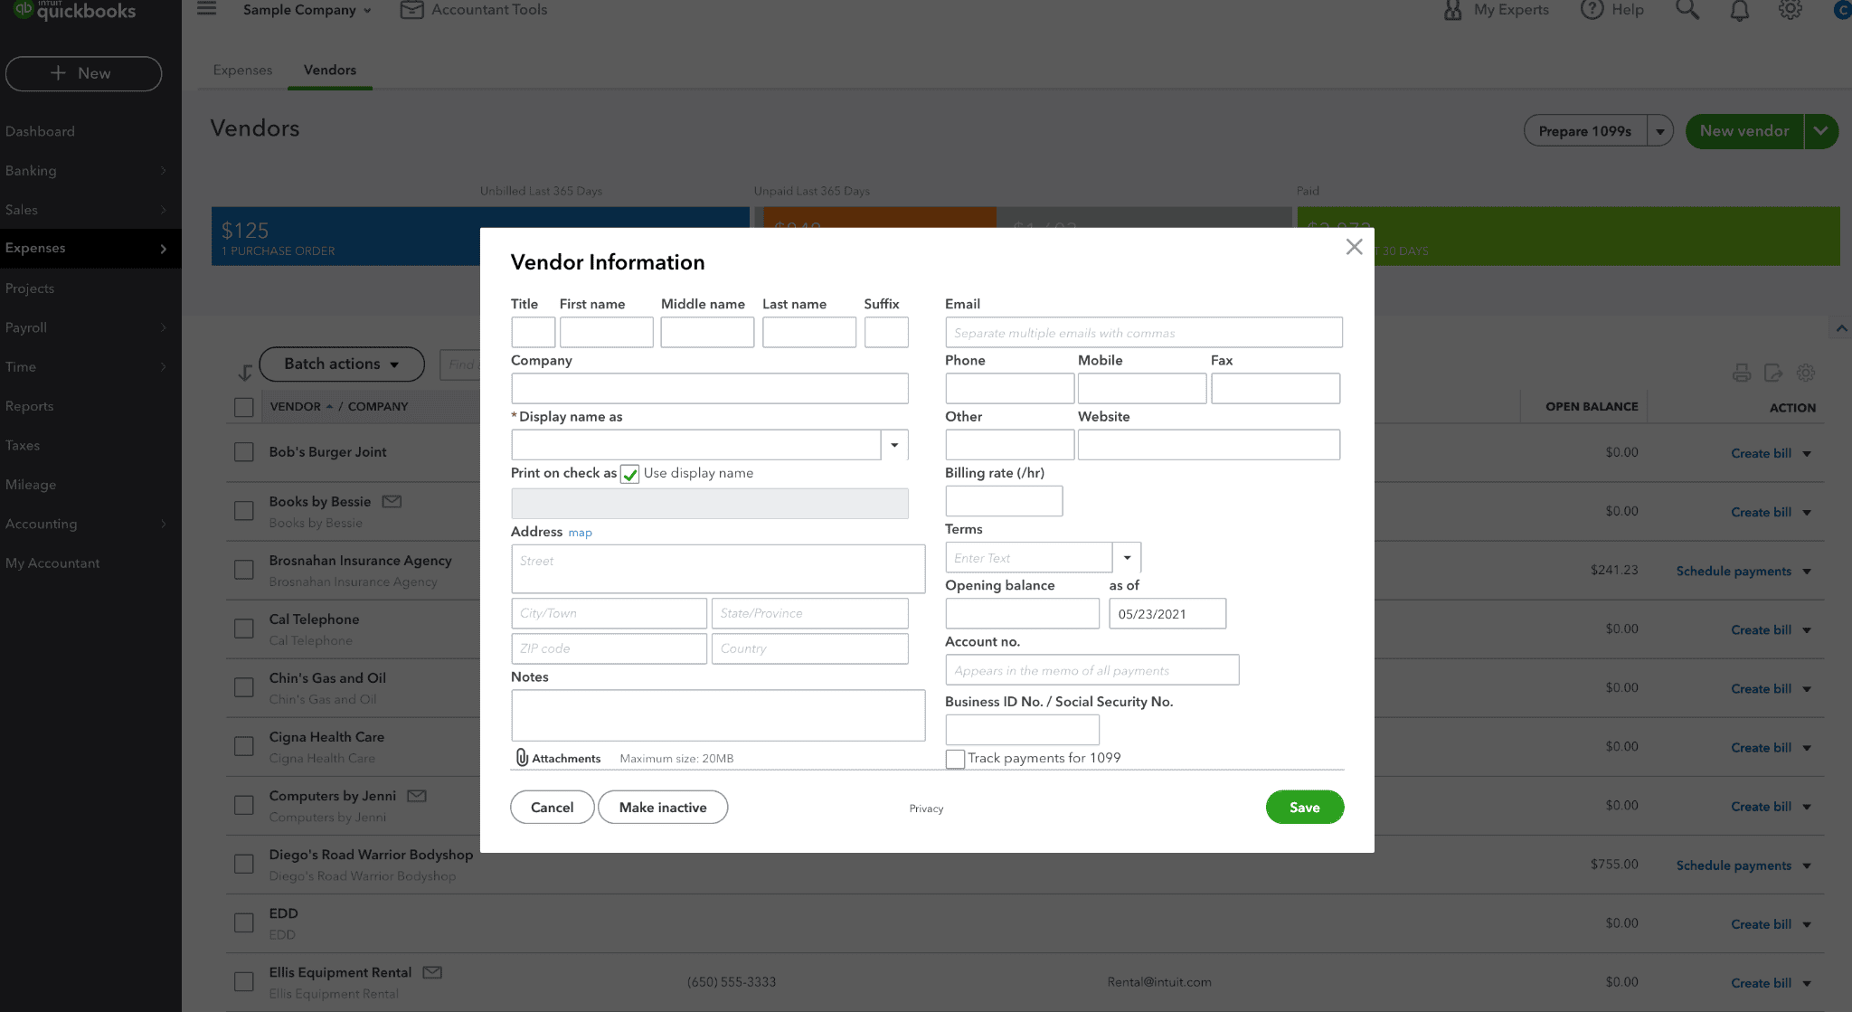Click the print icon above vendor table
This screenshot has height=1012, width=1852.
tap(1742, 373)
